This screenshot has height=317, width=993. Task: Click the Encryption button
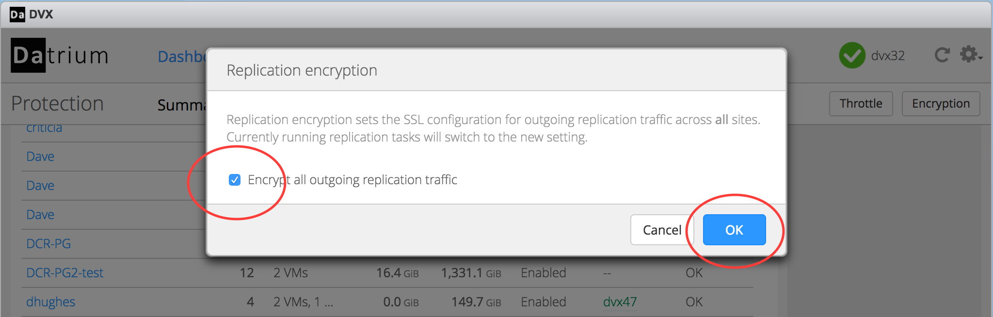[x=941, y=104]
